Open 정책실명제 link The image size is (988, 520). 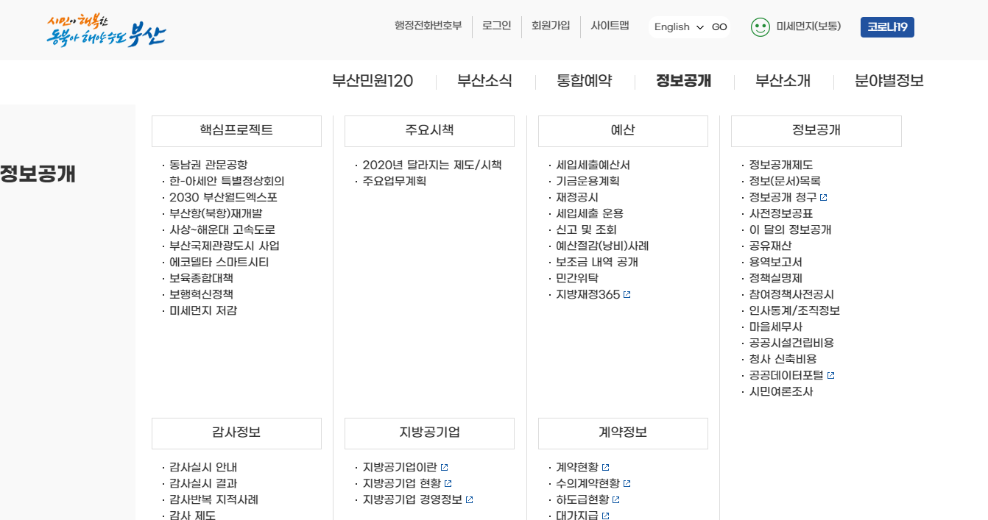(775, 279)
